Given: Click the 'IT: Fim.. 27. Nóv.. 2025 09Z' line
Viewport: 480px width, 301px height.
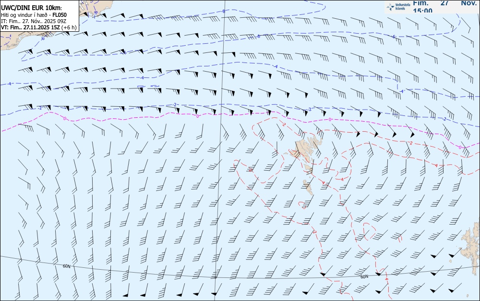Looking at the screenshot, I should tap(34, 21).
